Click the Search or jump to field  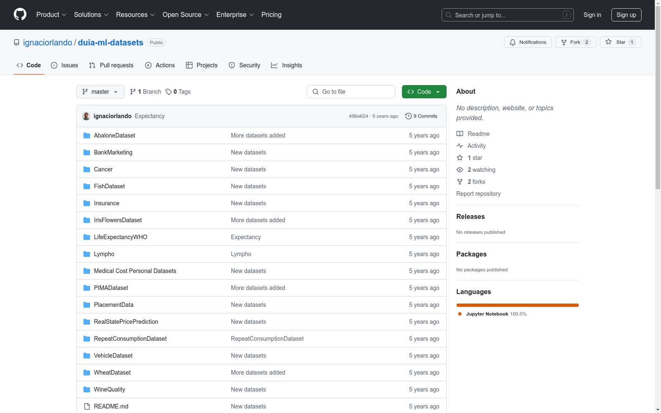[508, 15]
